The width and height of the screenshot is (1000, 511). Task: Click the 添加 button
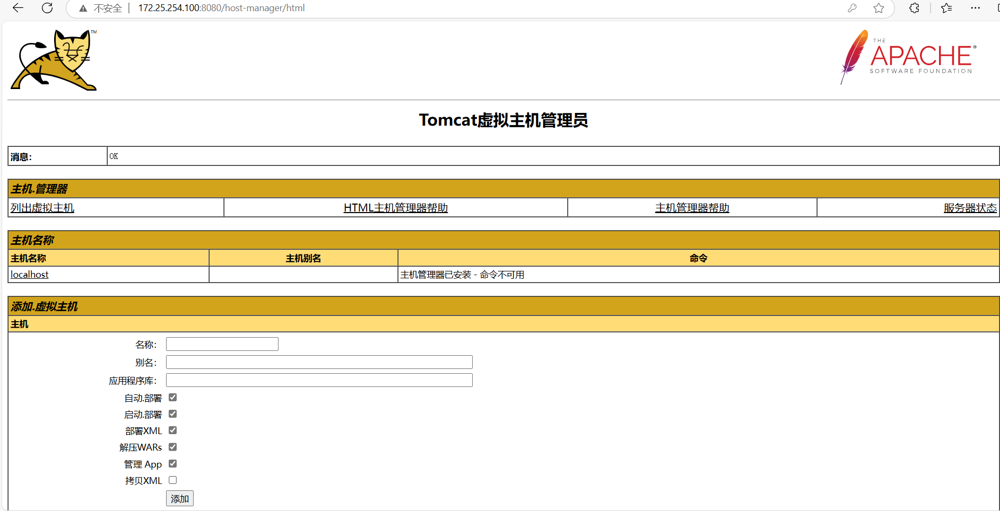pyautogui.click(x=180, y=499)
